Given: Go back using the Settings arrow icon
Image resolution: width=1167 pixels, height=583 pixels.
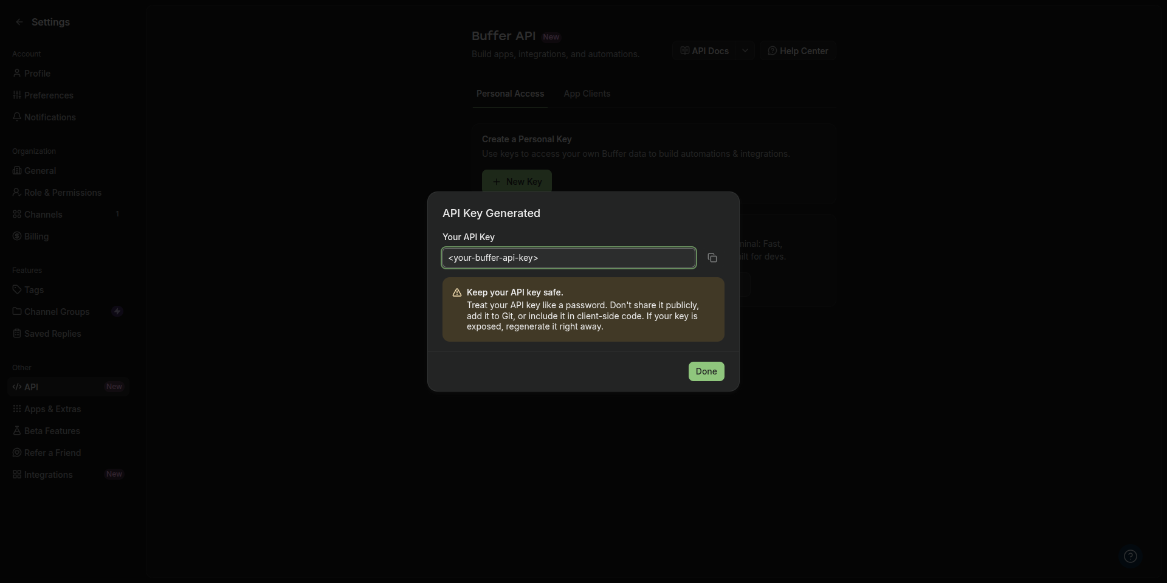Looking at the screenshot, I should click(19, 22).
